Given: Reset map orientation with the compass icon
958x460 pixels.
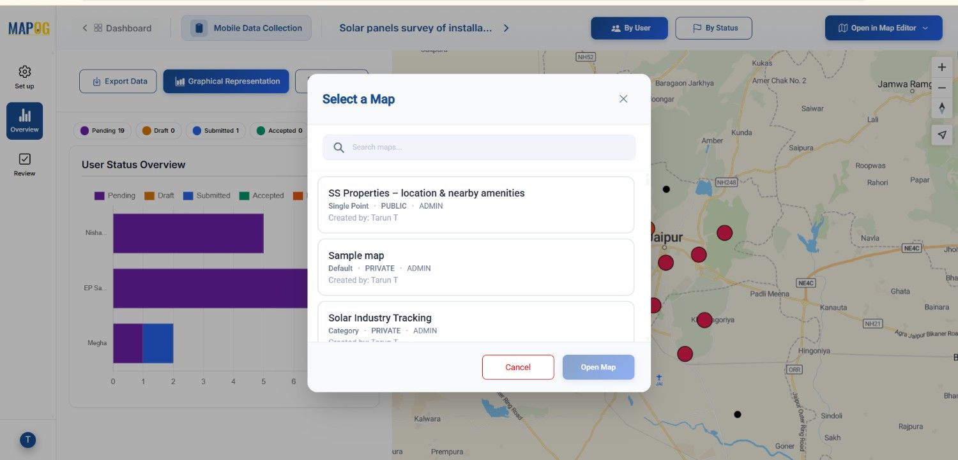Looking at the screenshot, I should click(x=941, y=108).
